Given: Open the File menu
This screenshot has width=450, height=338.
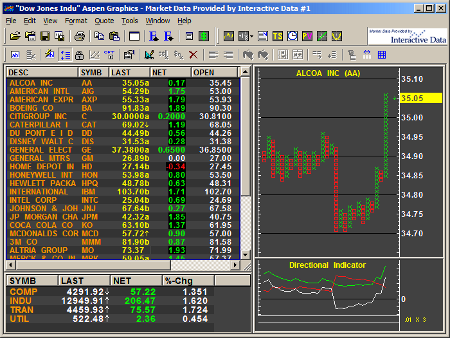Looking at the screenshot, I should (11, 21).
